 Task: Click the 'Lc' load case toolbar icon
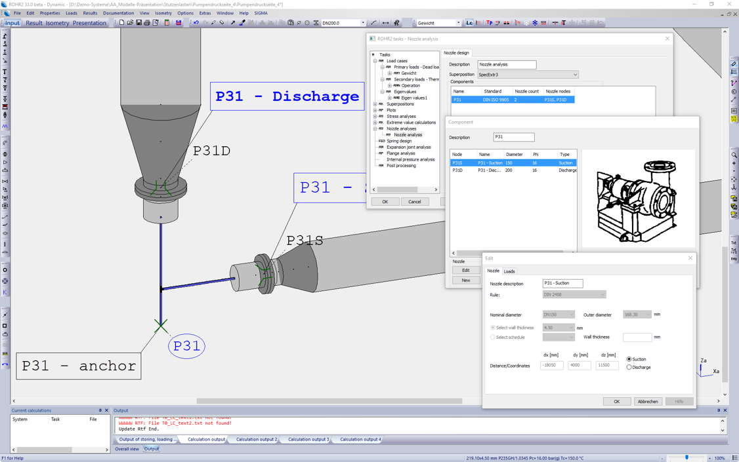click(x=469, y=23)
